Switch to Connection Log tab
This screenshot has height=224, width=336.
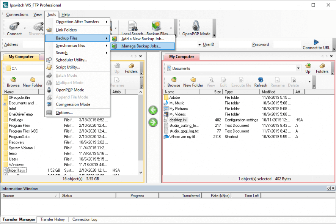pyautogui.click(x=85, y=219)
